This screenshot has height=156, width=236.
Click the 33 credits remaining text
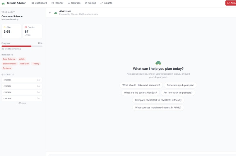pos(11,49)
